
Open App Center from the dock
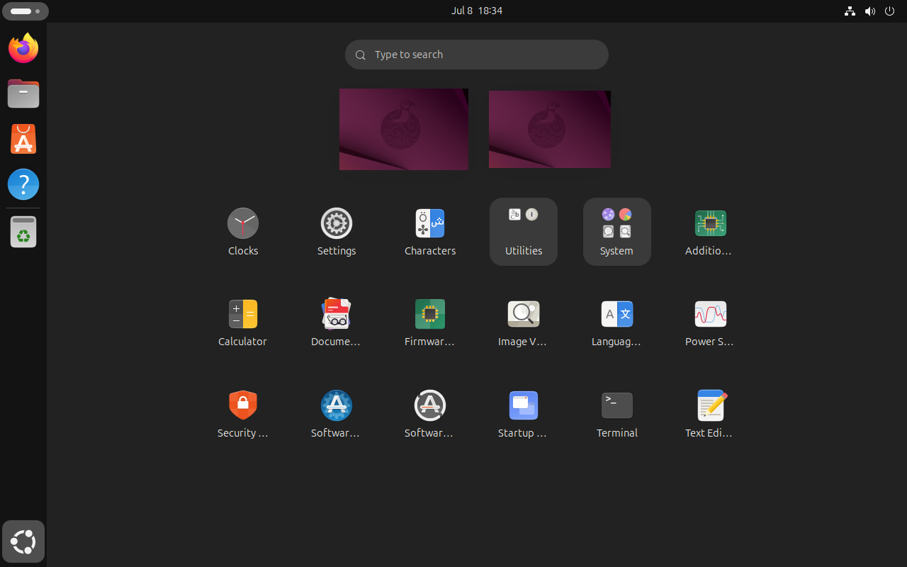(x=23, y=139)
